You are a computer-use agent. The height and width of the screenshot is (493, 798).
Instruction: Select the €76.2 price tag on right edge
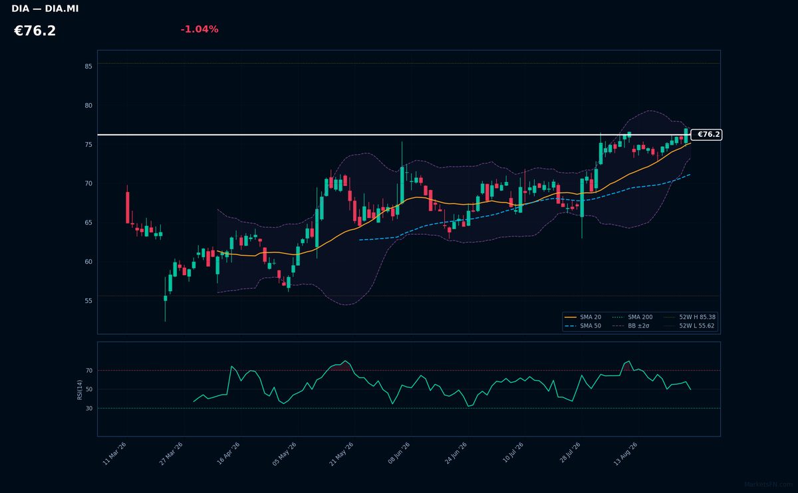coord(708,135)
